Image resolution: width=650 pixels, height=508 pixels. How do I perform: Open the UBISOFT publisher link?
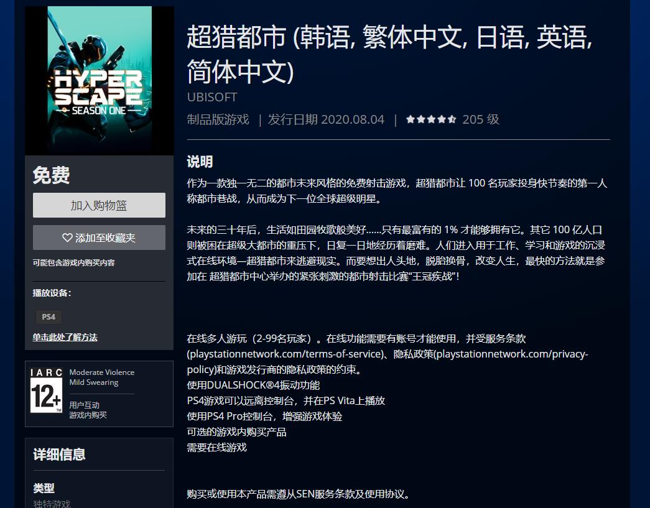point(212,97)
